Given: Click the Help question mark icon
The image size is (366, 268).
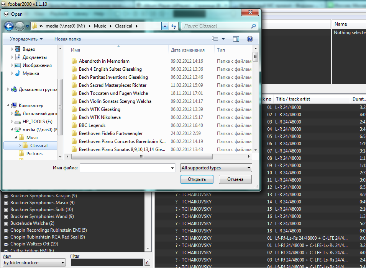Looking at the screenshot, I should (x=250, y=39).
